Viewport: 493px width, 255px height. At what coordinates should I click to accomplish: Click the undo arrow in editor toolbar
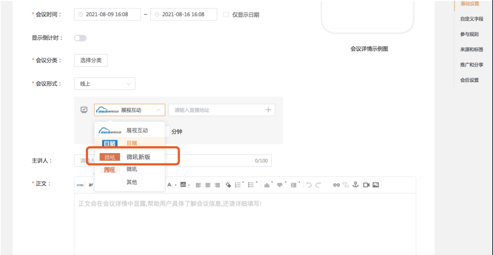(309, 185)
